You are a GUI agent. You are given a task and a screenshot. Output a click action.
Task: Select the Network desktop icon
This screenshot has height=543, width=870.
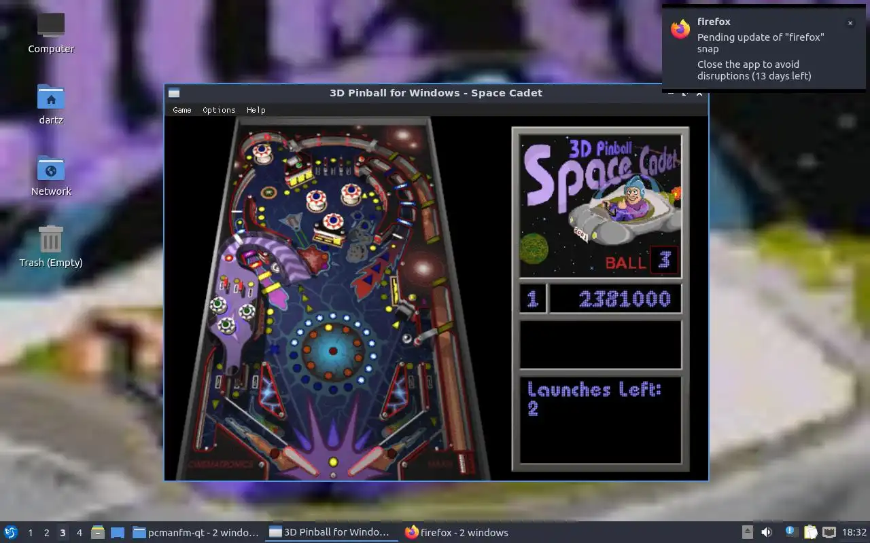pos(51,176)
